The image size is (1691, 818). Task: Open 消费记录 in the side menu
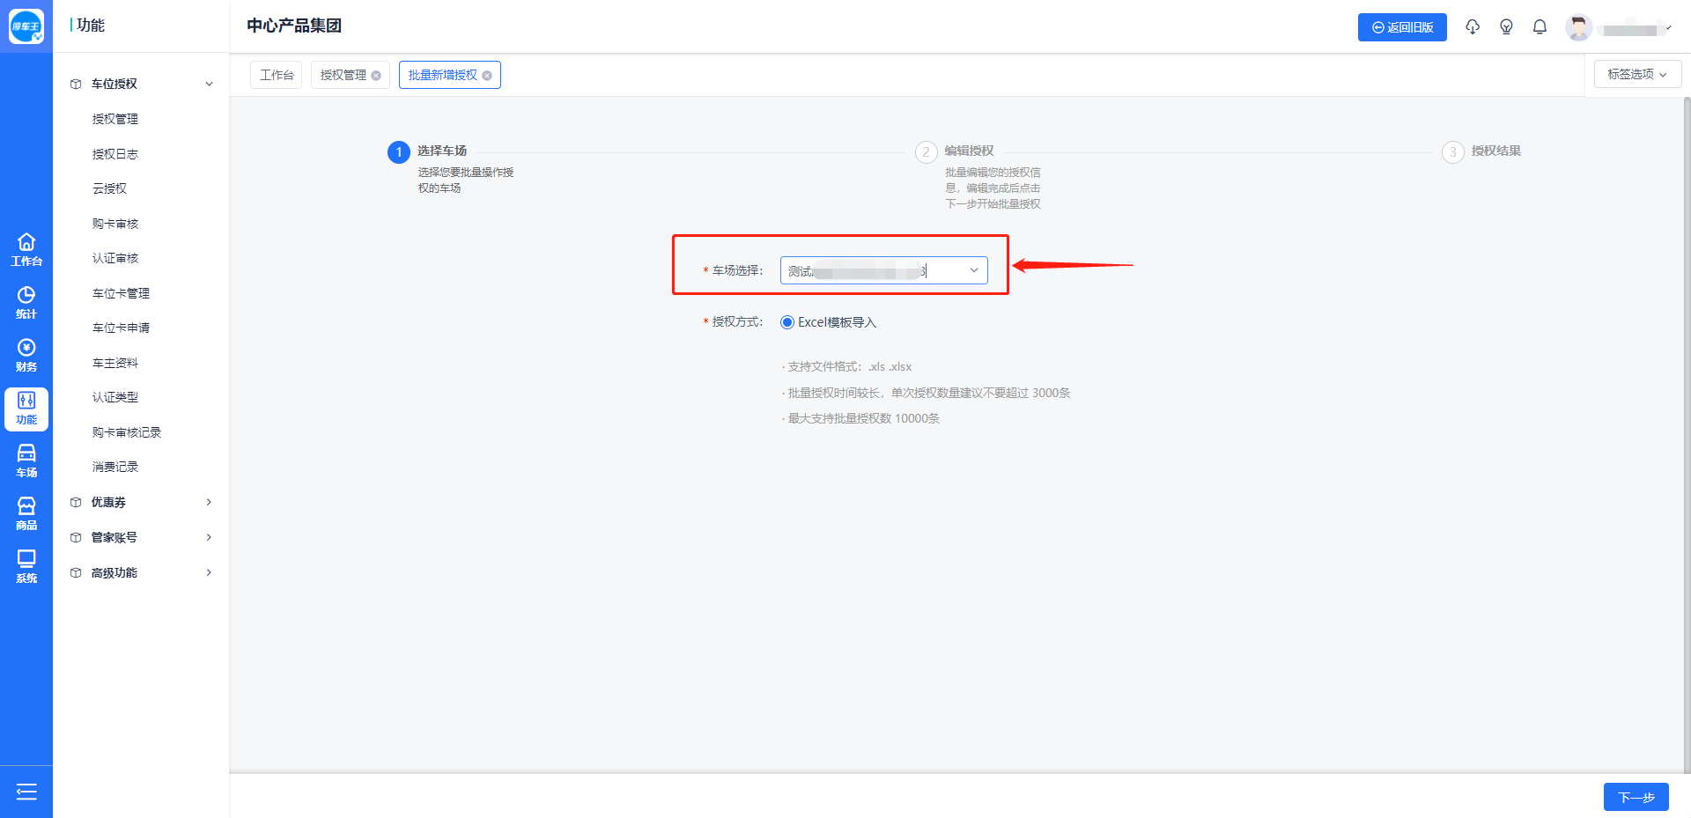coord(115,467)
